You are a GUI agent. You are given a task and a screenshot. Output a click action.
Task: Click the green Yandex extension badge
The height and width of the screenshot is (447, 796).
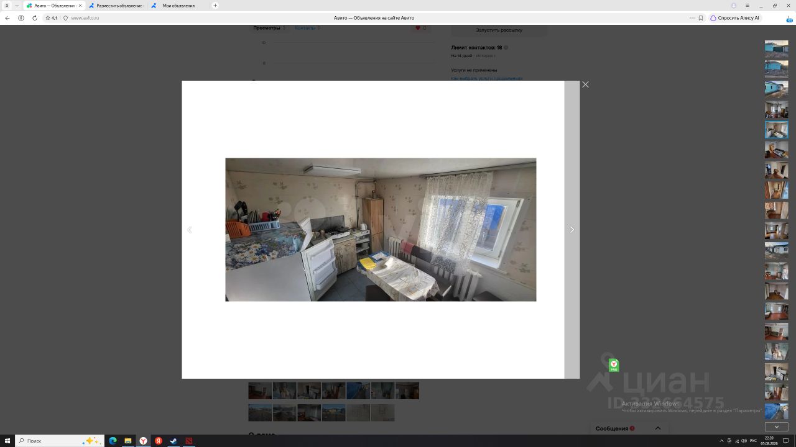click(614, 365)
